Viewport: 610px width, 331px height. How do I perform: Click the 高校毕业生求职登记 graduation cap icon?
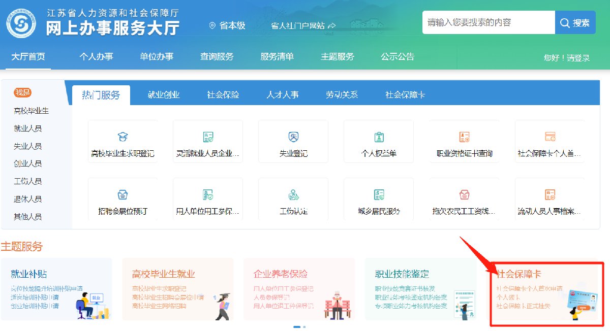(123, 137)
